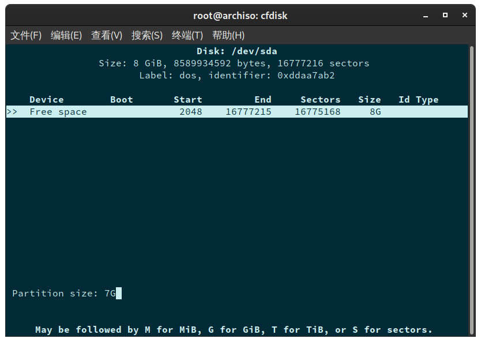Click the Id Type column header
This screenshot has height=342, width=481.
point(419,99)
